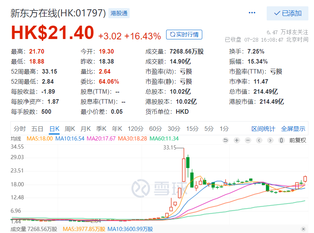Refresh 实时行情 real-time quotes
This screenshot has width=314, height=233.
coord(184,35)
